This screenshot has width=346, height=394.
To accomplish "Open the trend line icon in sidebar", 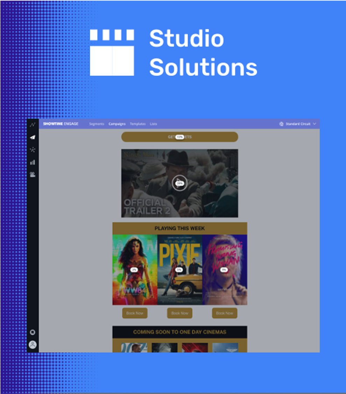I will point(33,124).
